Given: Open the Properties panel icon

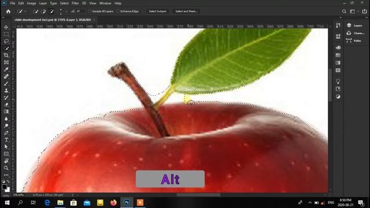Looking at the screenshot, I should point(338,36).
